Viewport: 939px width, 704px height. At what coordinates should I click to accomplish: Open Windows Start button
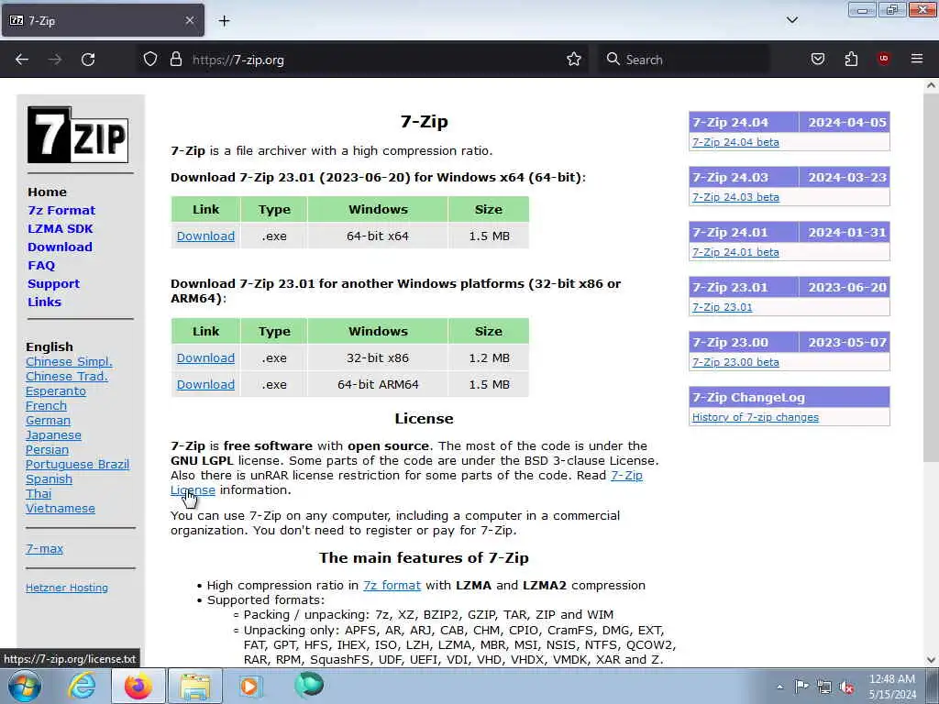[x=25, y=686]
